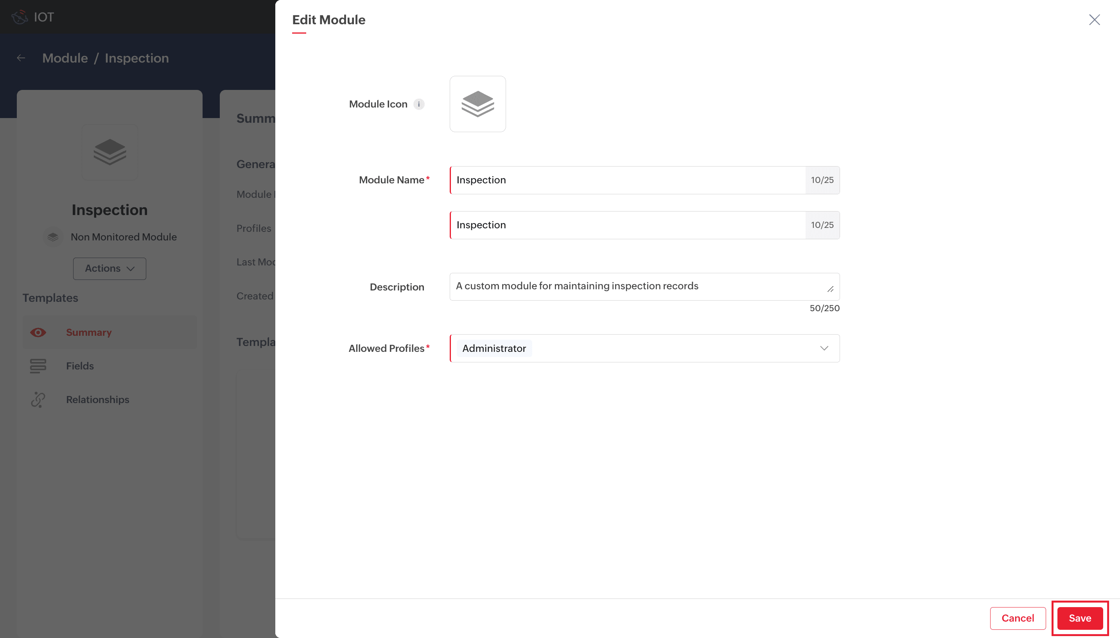Screen dimensions: 1120x638
Task: Click the back arrow beside Module breadcrumb
Action: coord(21,58)
